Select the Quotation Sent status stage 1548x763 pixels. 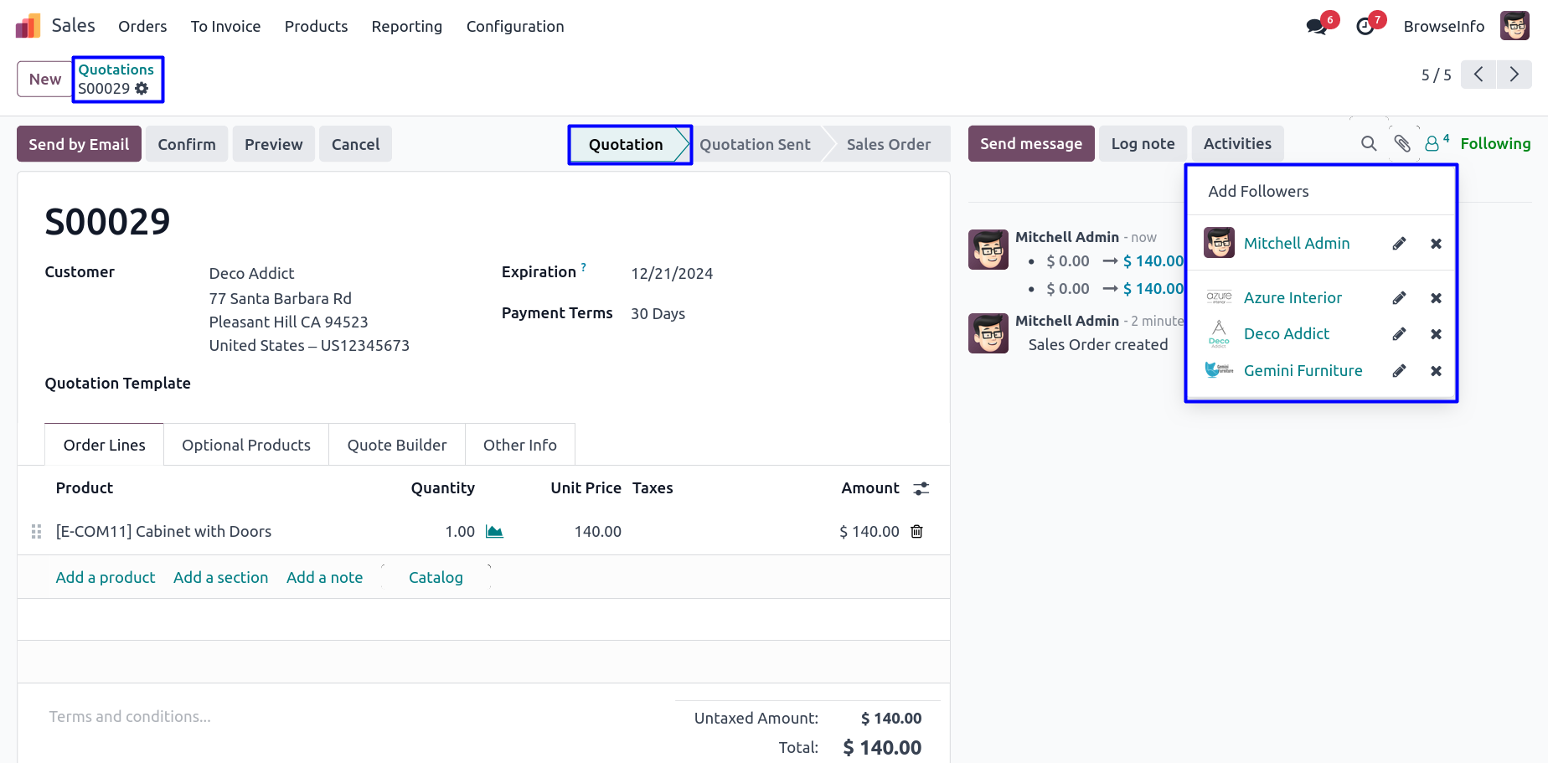[x=755, y=144]
